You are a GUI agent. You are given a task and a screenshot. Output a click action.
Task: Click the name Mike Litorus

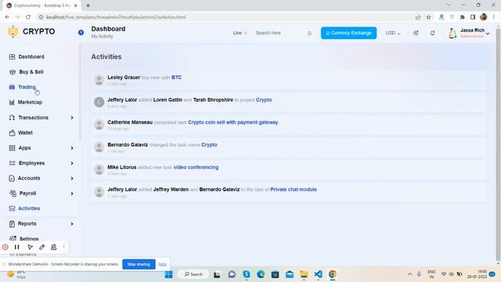click(x=122, y=167)
